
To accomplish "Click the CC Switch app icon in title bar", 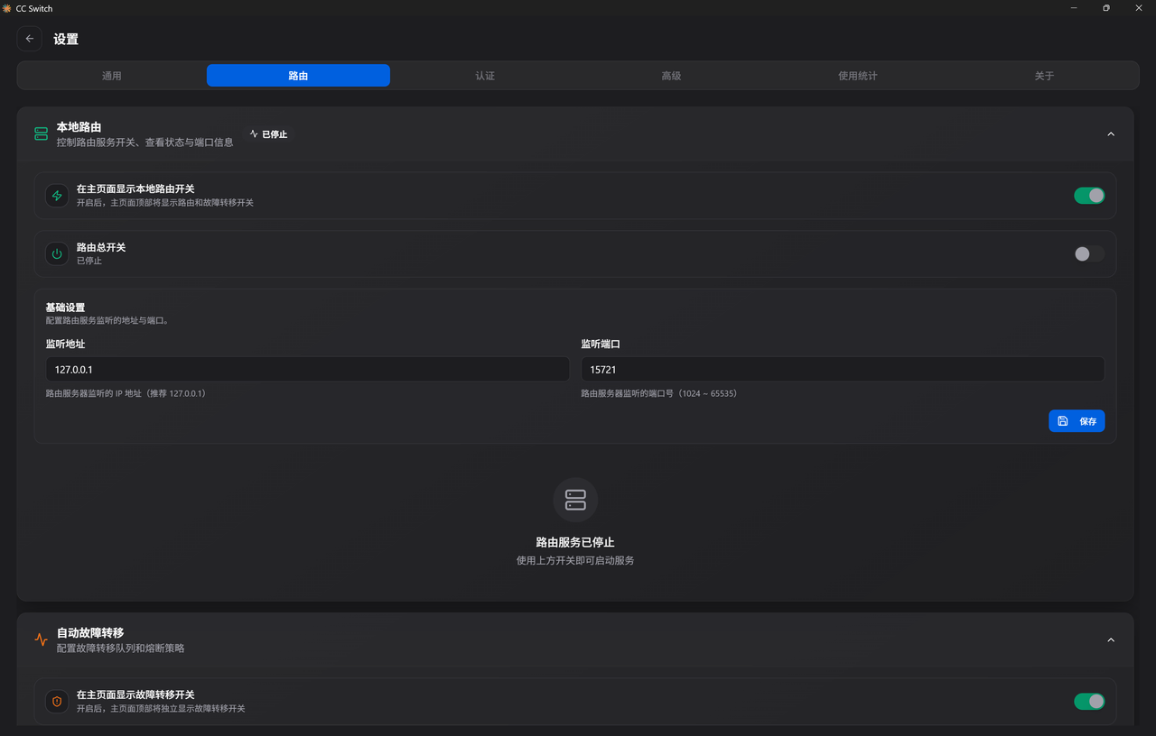I will pos(7,8).
